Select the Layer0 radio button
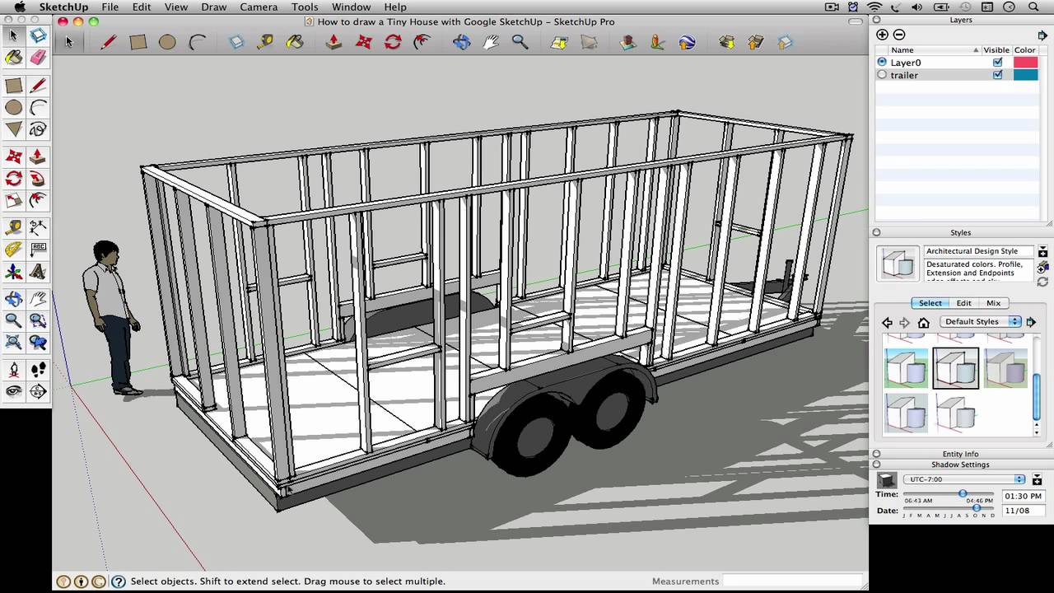The width and height of the screenshot is (1054, 593). click(882, 63)
